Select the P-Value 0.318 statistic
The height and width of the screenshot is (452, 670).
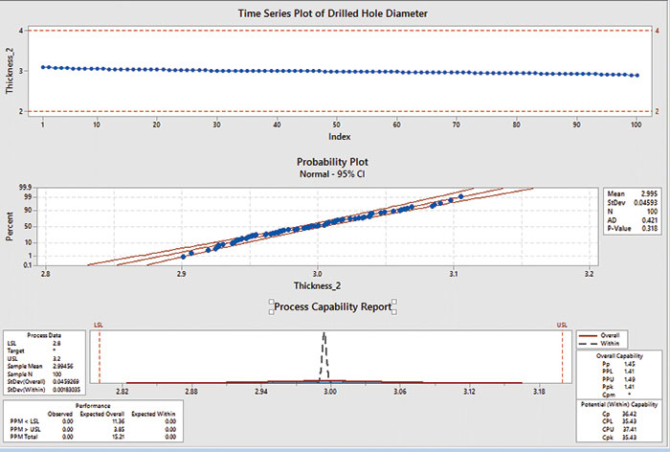click(x=633, y=228)
